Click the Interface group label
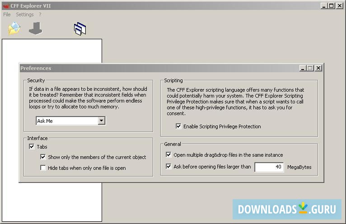 coord(37,138)
